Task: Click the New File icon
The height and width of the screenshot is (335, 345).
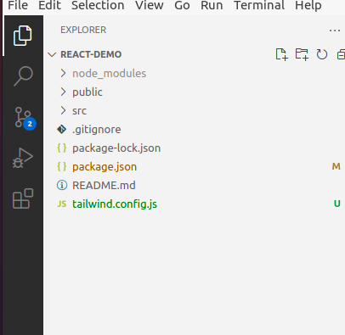Action: point(281,54)
